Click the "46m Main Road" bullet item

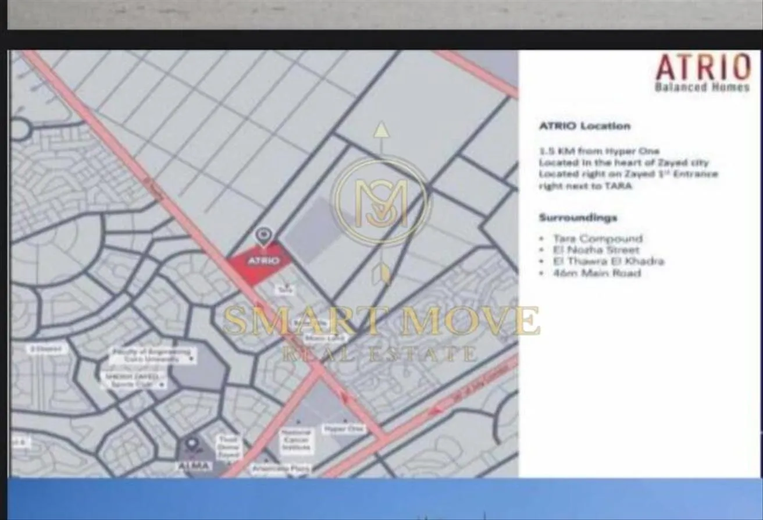(597, 273)
